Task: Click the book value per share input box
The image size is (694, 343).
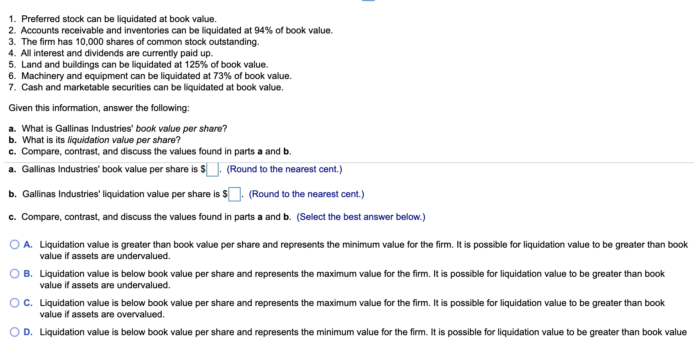Action: [212, 170]
